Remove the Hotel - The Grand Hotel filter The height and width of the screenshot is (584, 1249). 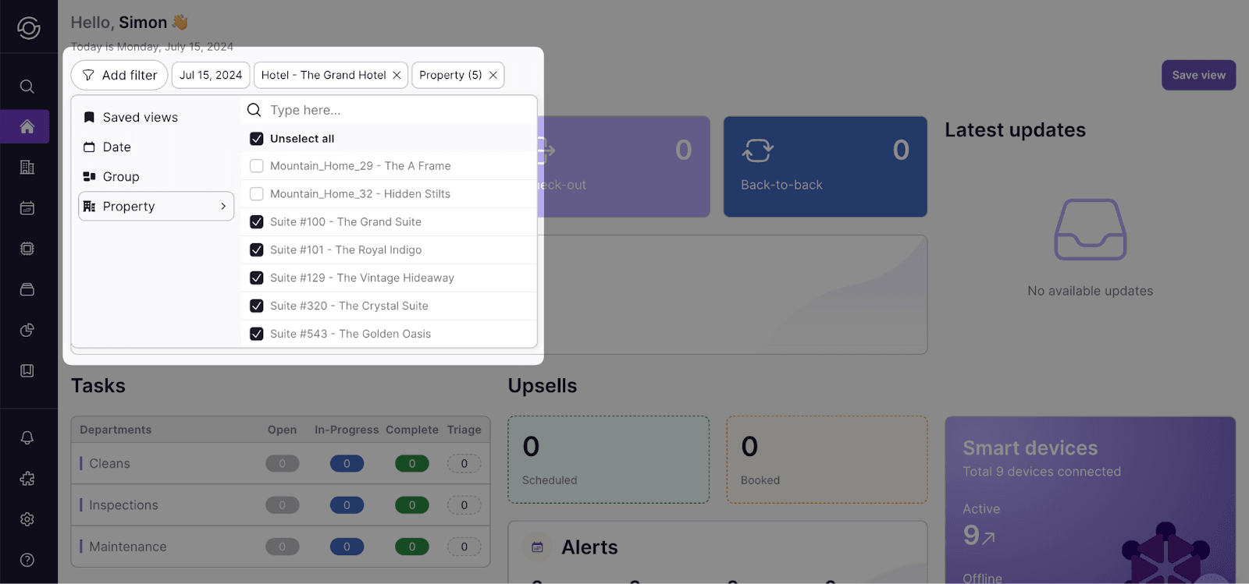click(x=397, y=75)
